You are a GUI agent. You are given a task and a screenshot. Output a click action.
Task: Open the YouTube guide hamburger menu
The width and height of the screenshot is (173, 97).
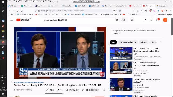[12, 20]
